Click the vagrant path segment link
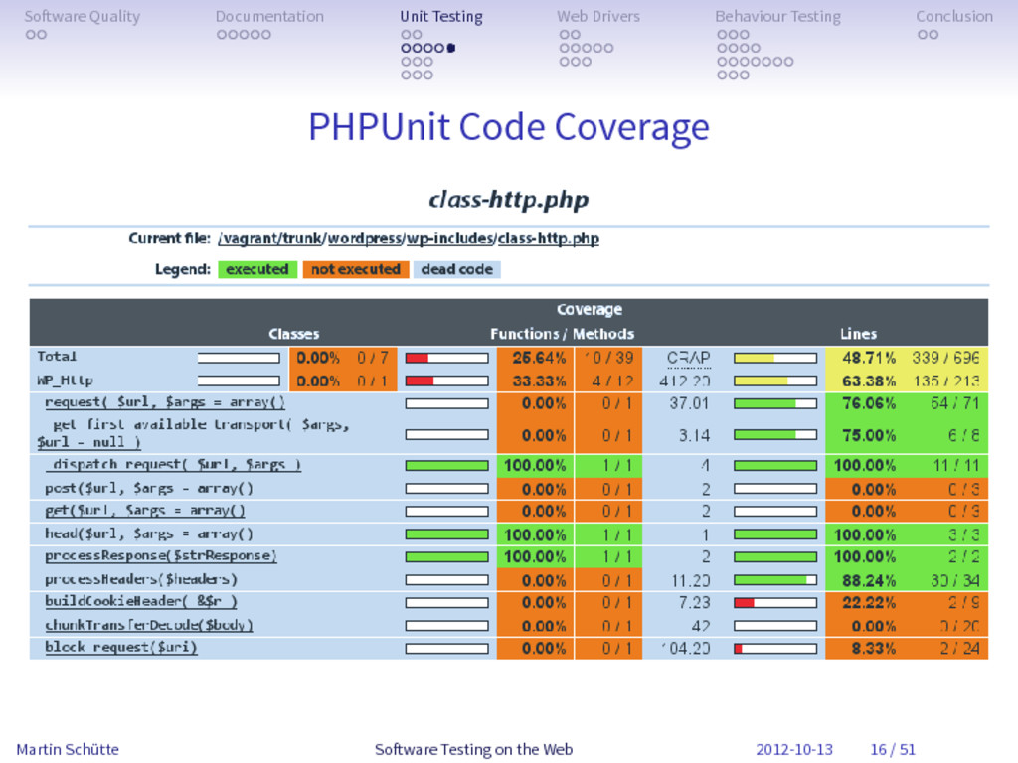The image size is (1018, 763). (x=249, y=238)
